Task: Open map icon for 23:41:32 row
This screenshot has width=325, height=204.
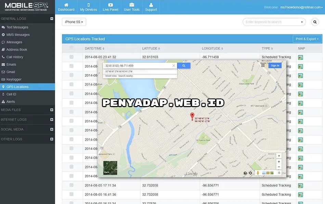Action: [300, 57]
